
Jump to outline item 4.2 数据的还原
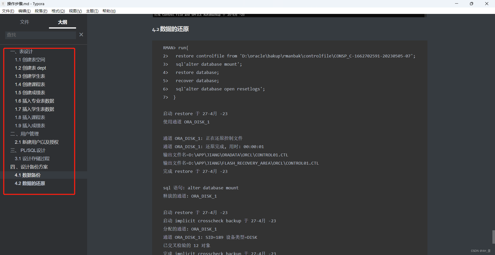(30, 183)
